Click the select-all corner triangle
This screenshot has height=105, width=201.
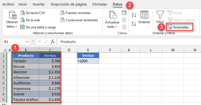point(4,50)
